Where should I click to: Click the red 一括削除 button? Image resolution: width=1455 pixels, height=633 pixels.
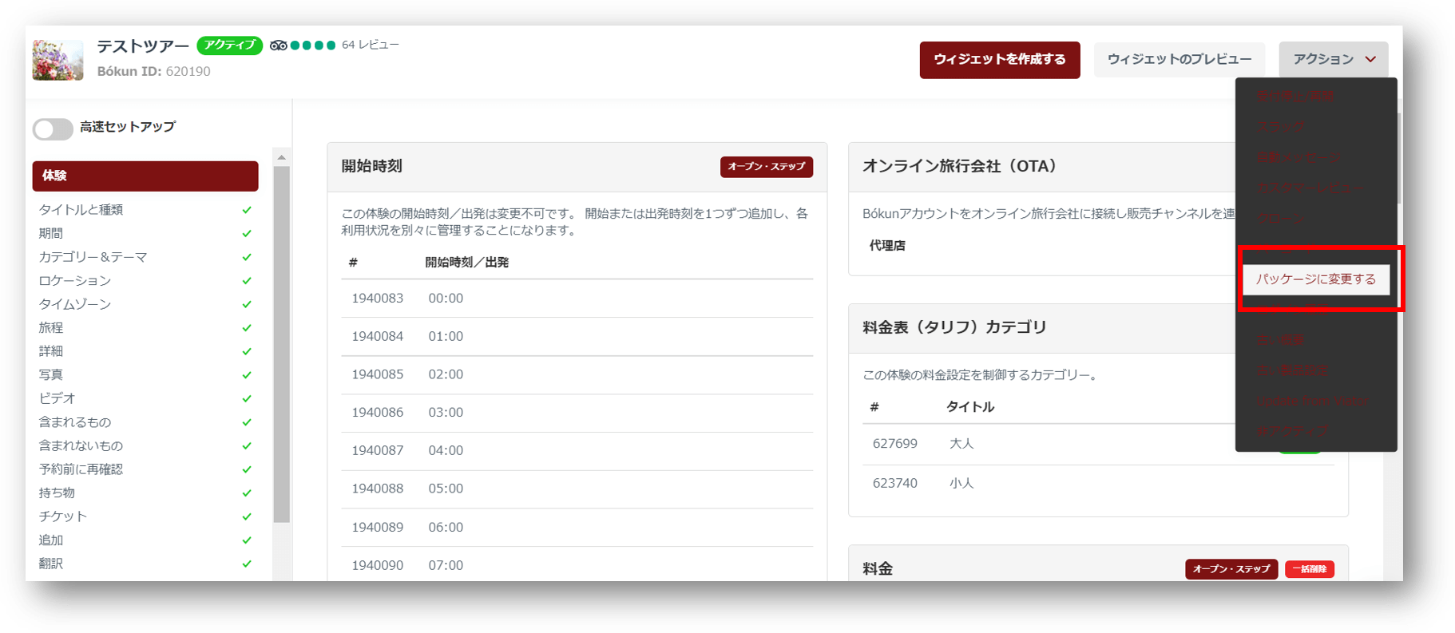coord(1309,569)
